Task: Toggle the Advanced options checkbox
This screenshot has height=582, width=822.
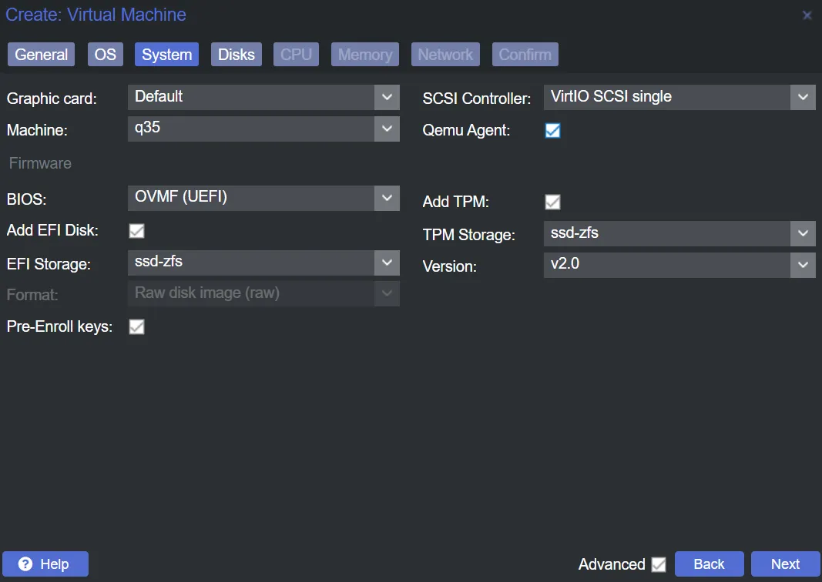Action: 658,565
